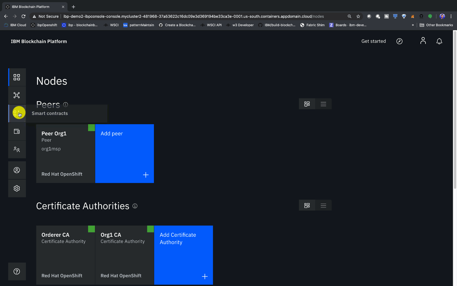Open the Orderer CA tile

tap(66, 255)
